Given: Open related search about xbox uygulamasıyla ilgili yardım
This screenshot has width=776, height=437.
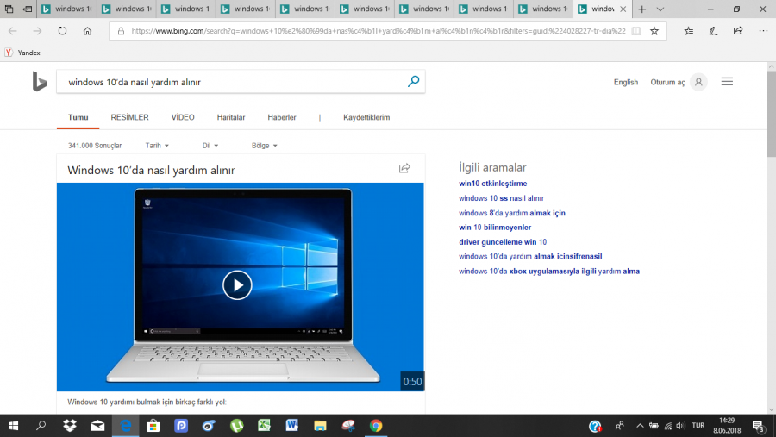Looking at the screenshot, I should coord(549,272).
